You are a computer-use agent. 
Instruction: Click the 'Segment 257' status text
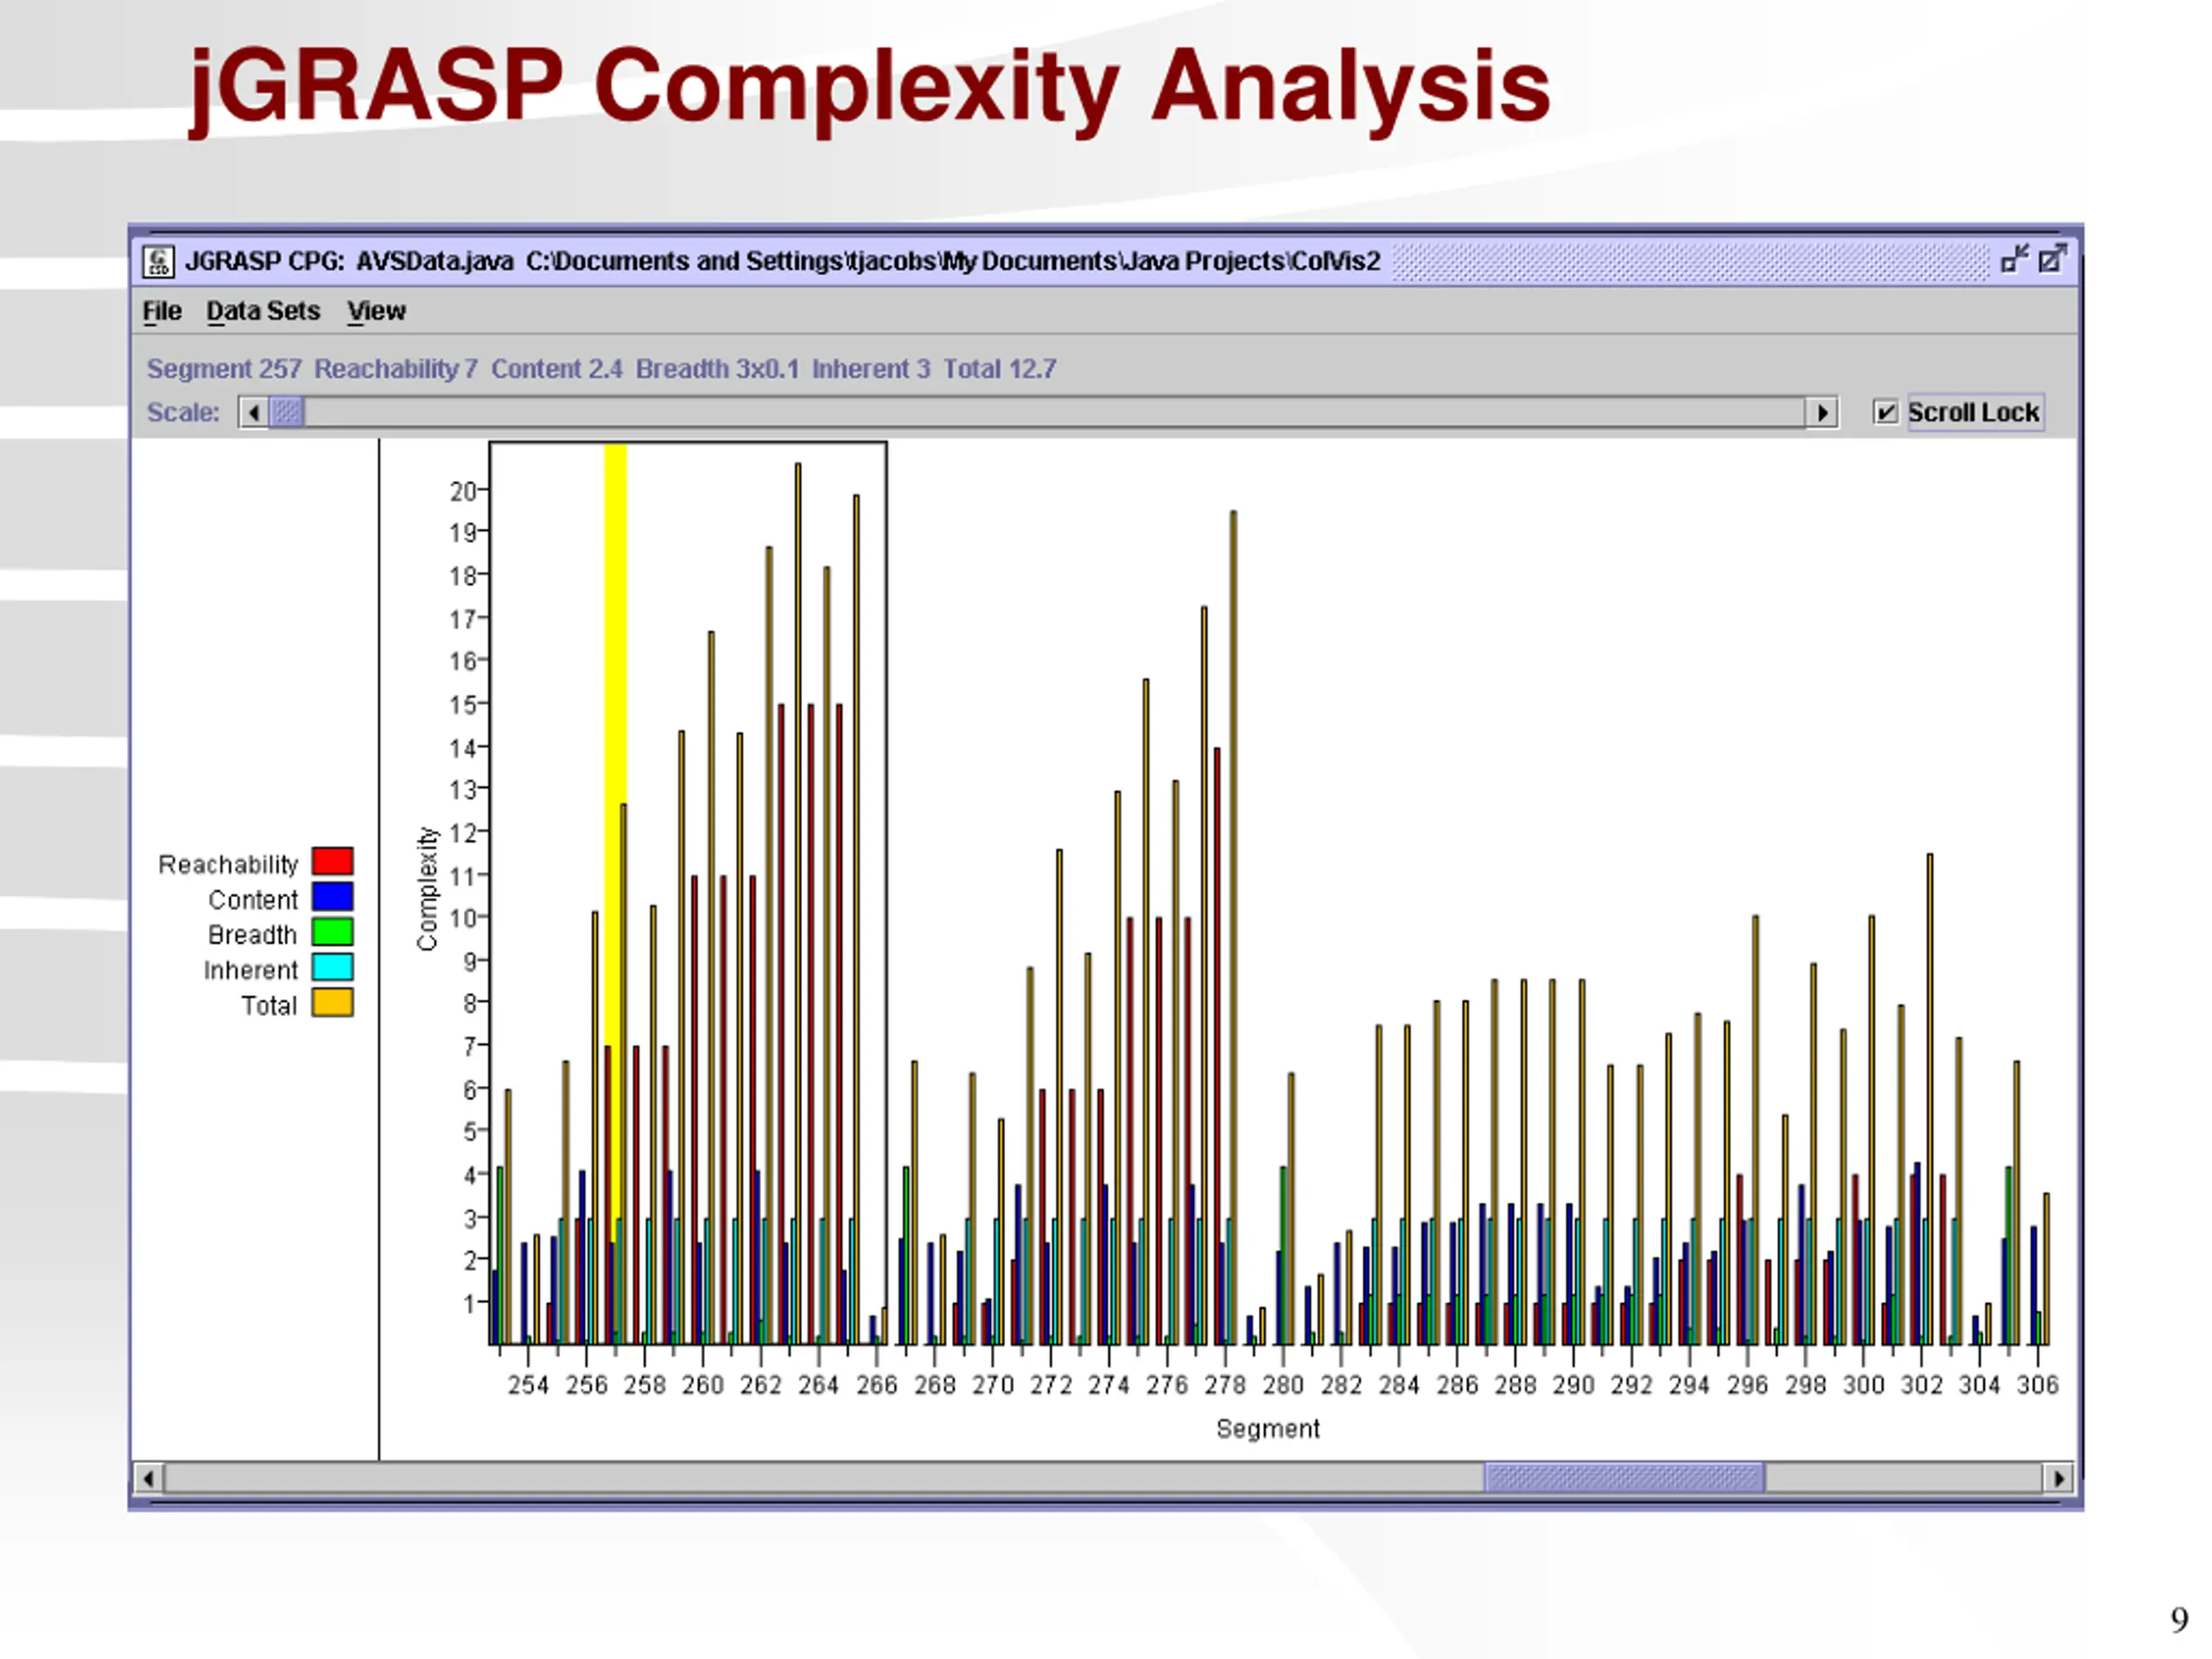[224, 369]
